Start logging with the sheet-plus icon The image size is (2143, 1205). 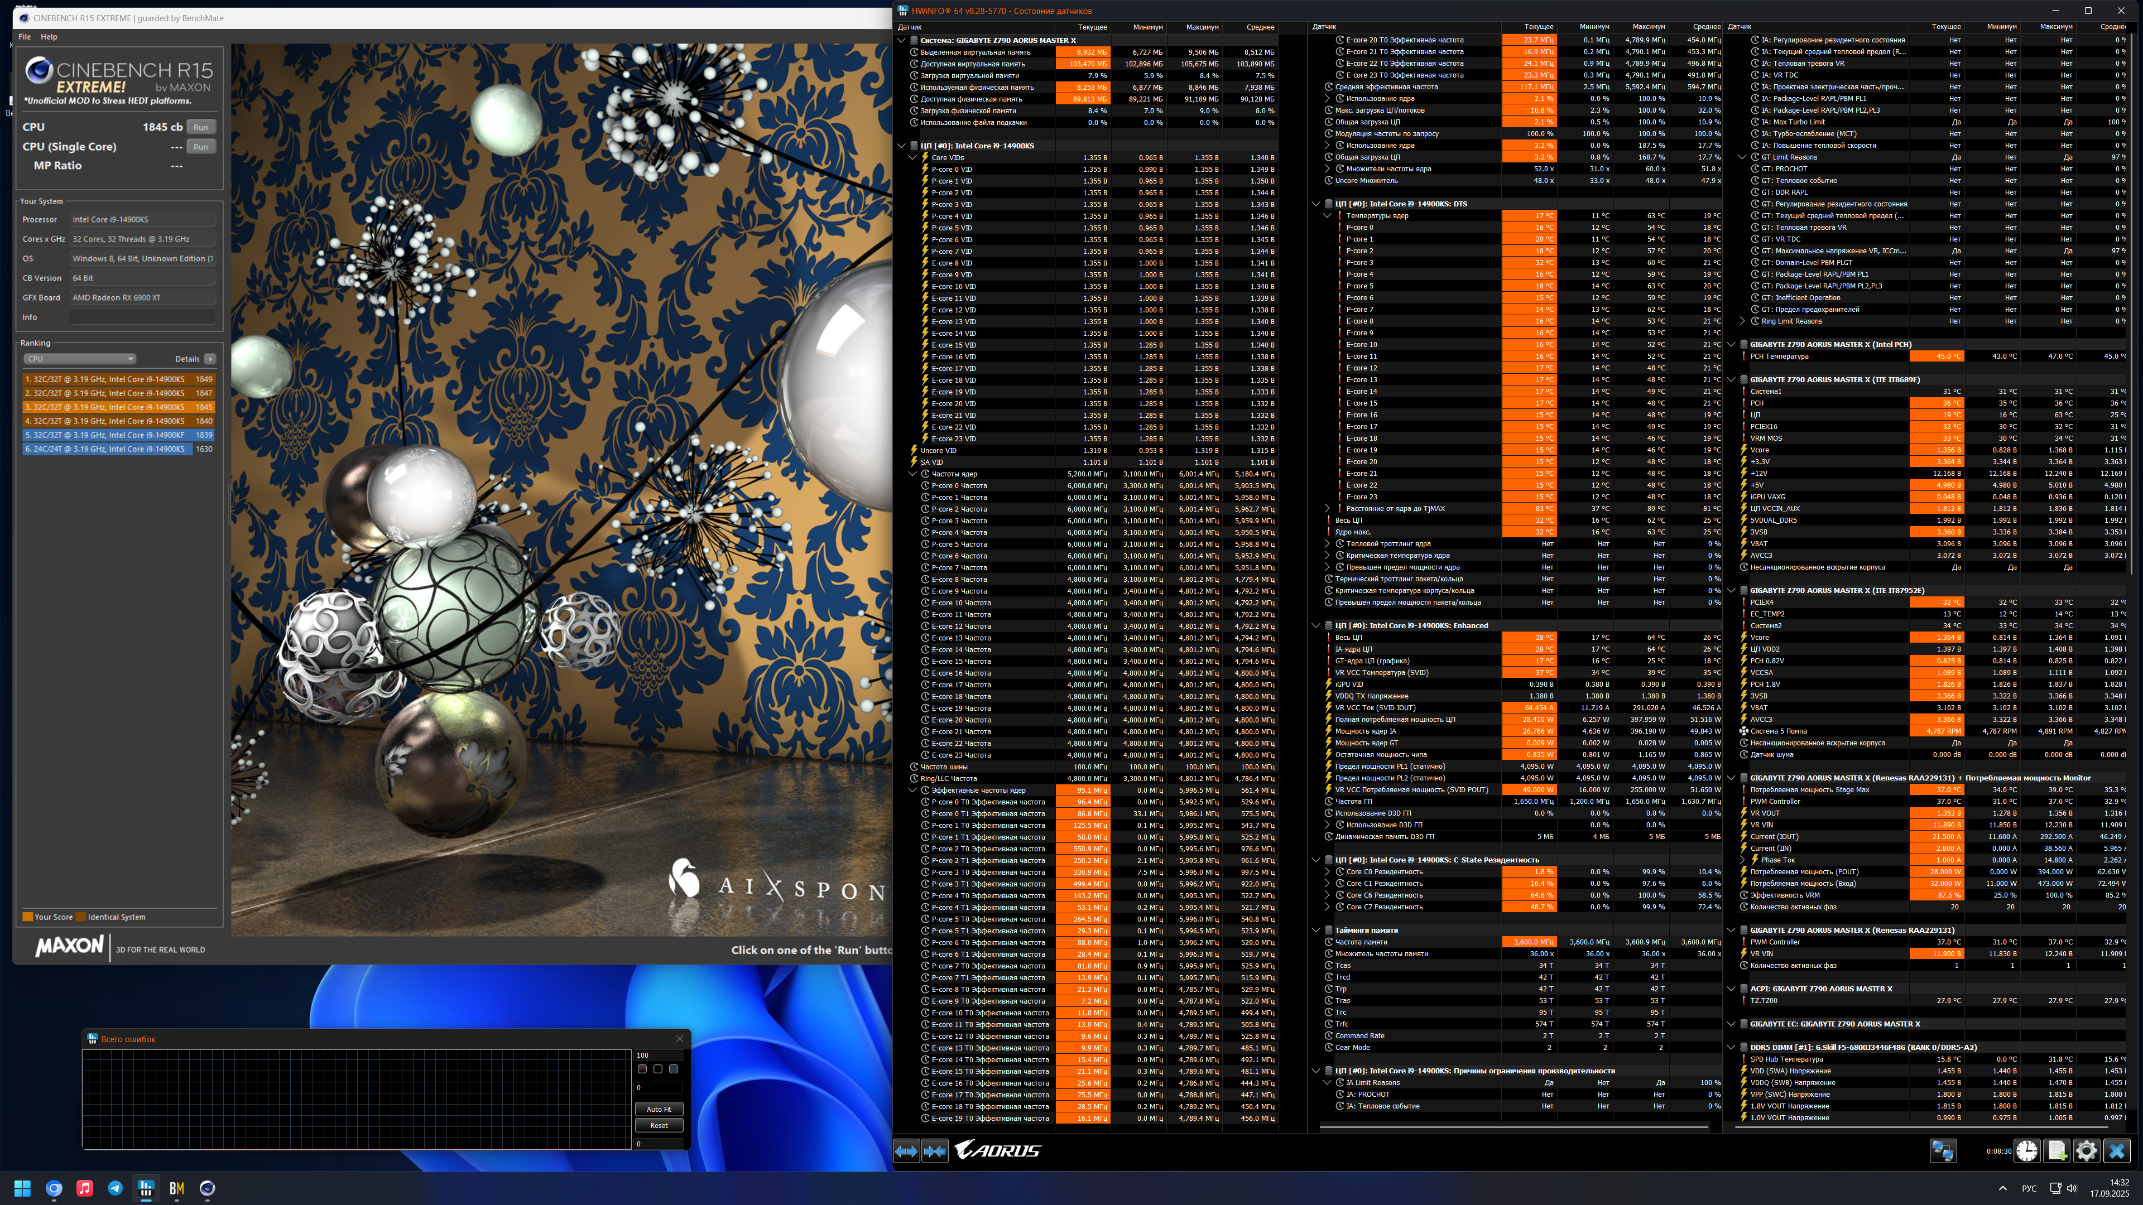(2056, 1151)
